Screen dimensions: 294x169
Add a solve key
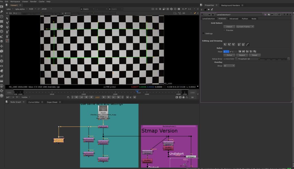tap(247, 51)
